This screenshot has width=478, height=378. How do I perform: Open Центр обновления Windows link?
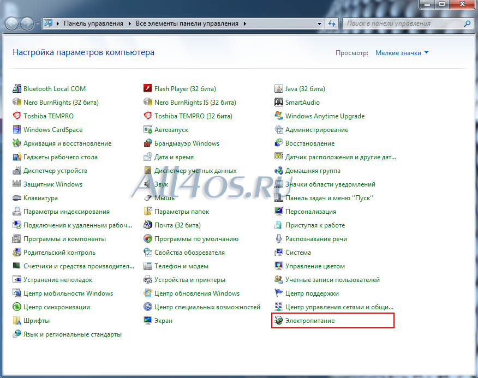tap(197, 293)
